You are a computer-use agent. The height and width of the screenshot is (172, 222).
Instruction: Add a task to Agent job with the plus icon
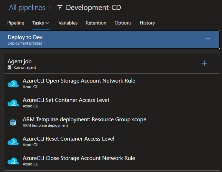(204, 63)
